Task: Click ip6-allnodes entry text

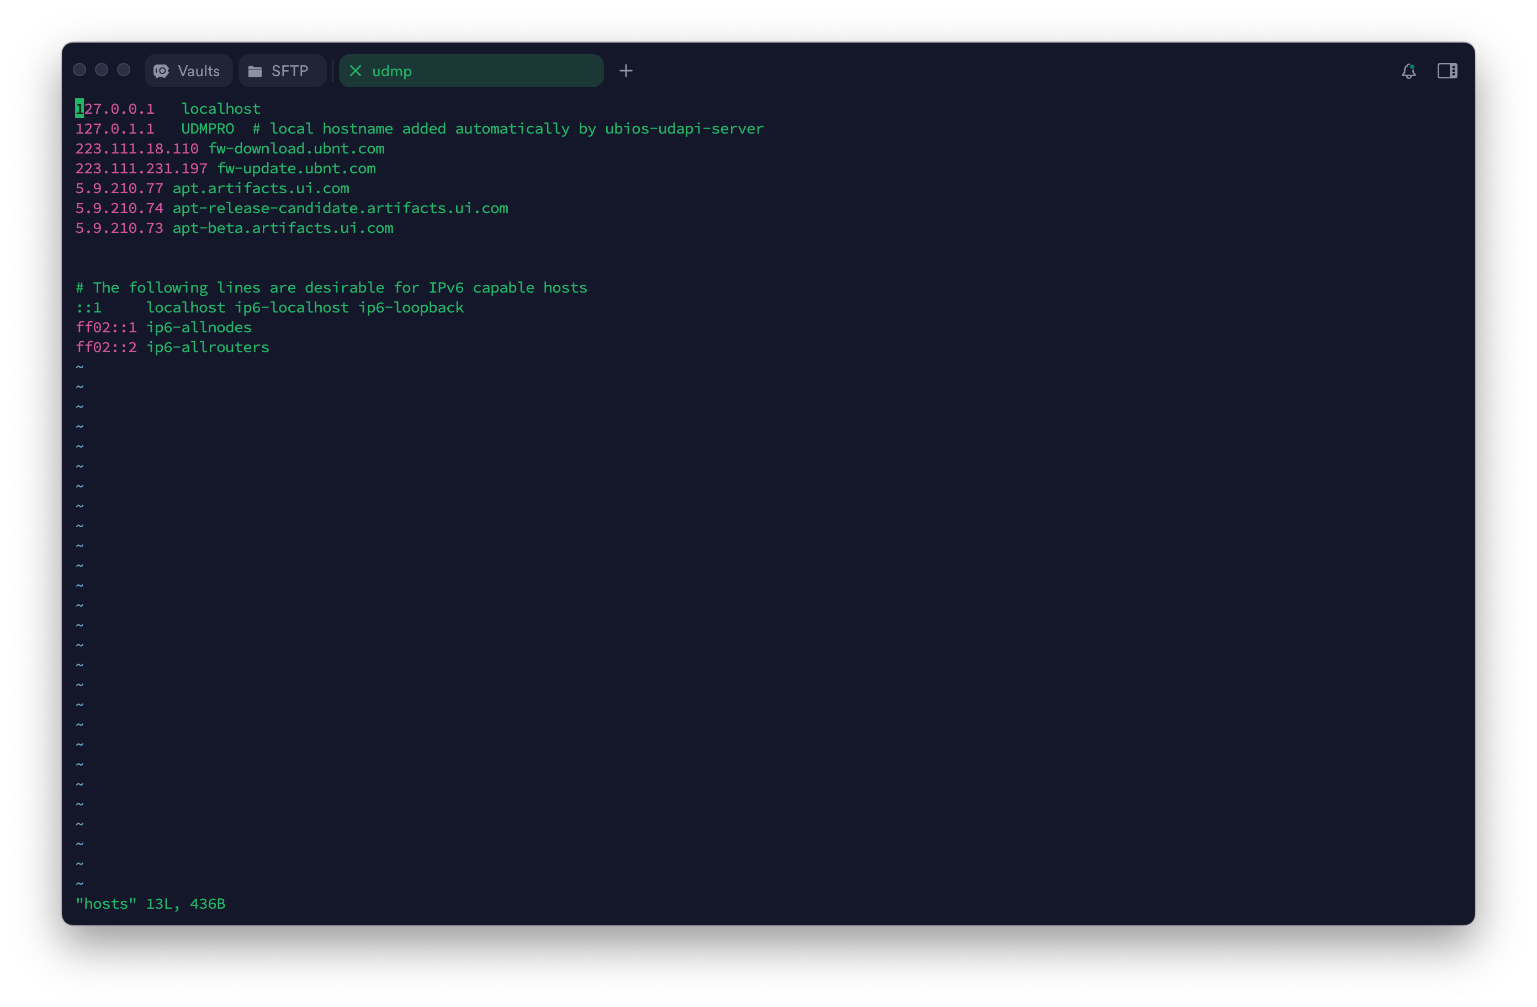Action: point(198,327)
